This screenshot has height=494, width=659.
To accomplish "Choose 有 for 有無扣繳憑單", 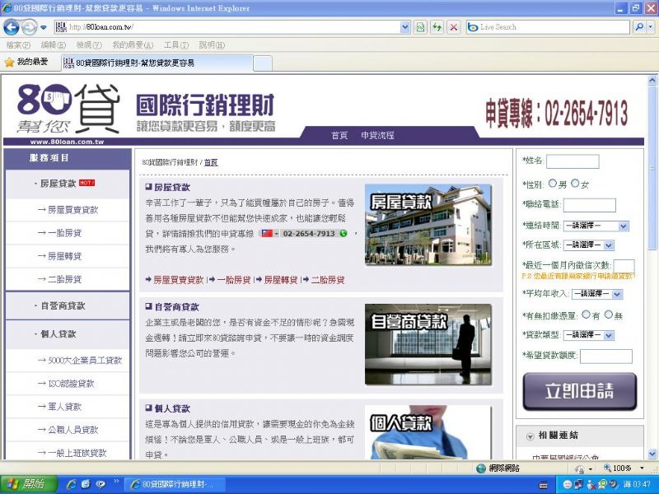I will pyautogui.click(x=586, y=316).
